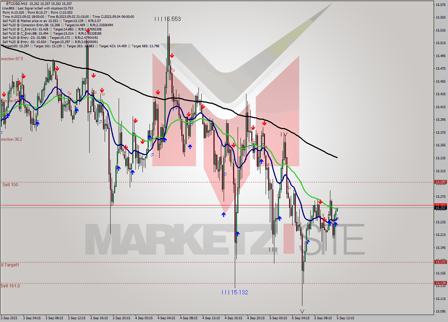Click '3 Sep 16:15' on the time axis
448x322 pixels.
pyautogui.click(x=99, y=318)
